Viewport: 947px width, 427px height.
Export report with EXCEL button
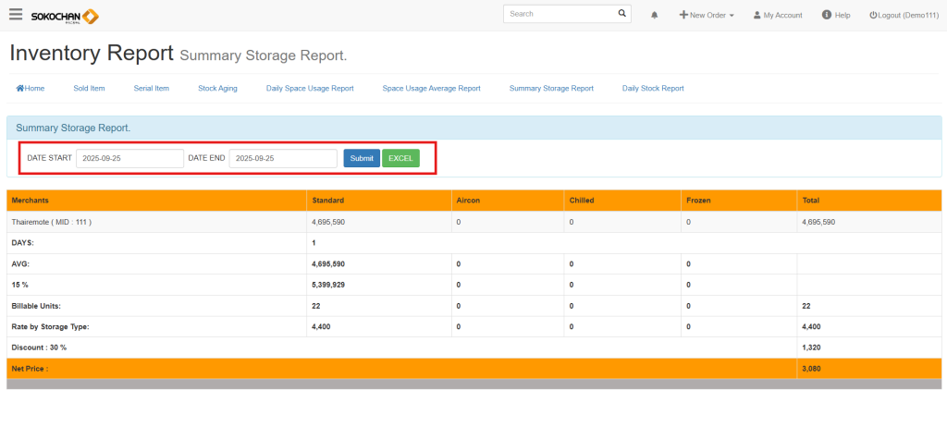click(x=400, y=159)
